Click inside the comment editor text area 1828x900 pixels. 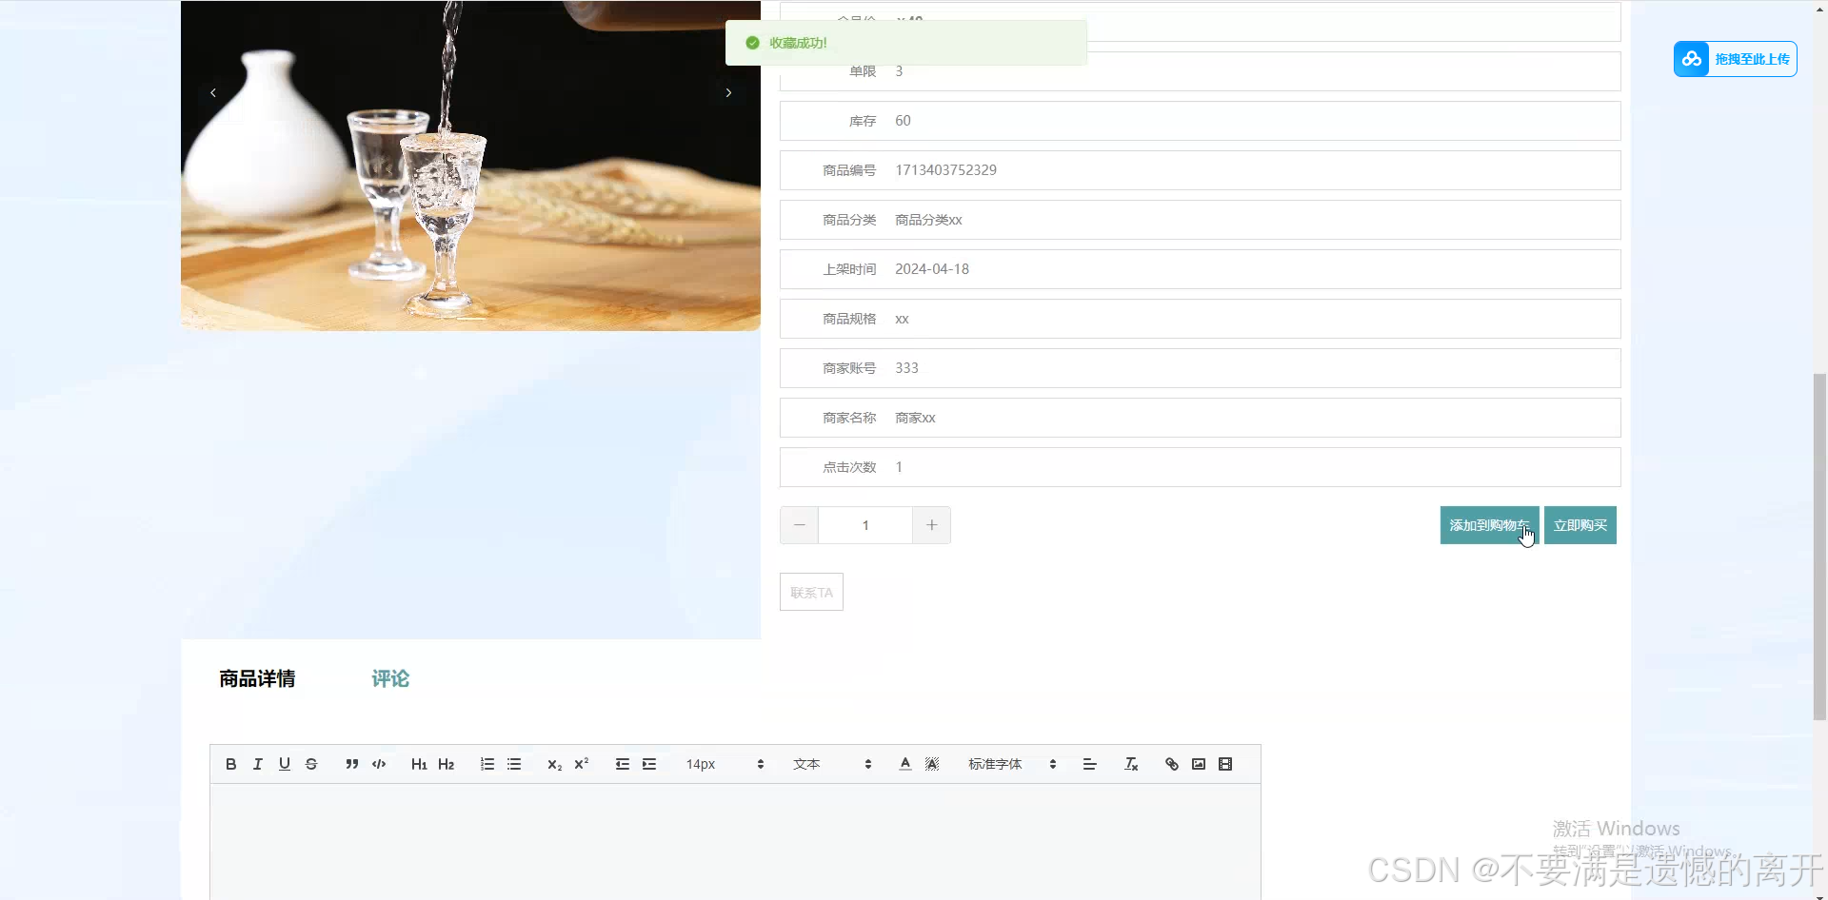coord(735,842)
